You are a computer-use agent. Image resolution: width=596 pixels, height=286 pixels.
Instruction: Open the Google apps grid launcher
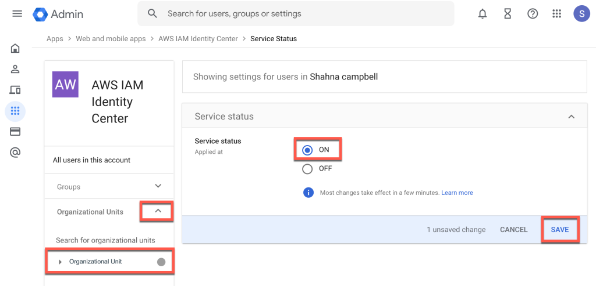(x=556, y=14)
